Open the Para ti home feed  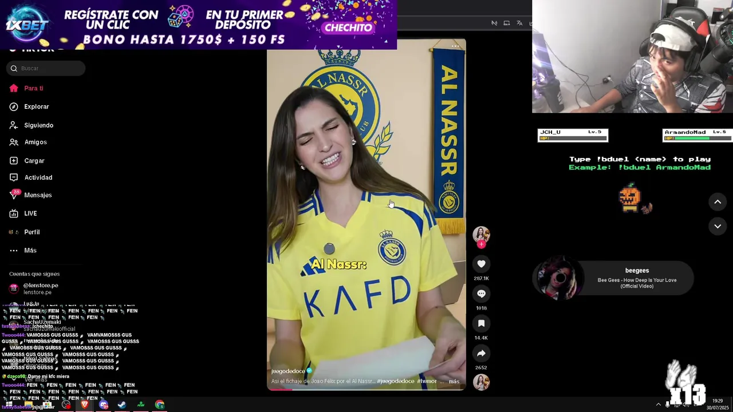tap(26, 88)
